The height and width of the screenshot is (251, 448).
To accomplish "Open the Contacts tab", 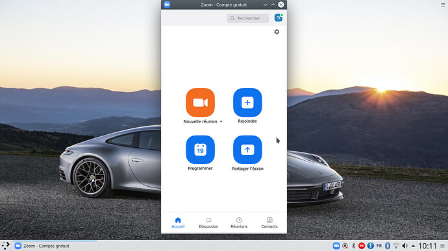I will tap(269, 222).
